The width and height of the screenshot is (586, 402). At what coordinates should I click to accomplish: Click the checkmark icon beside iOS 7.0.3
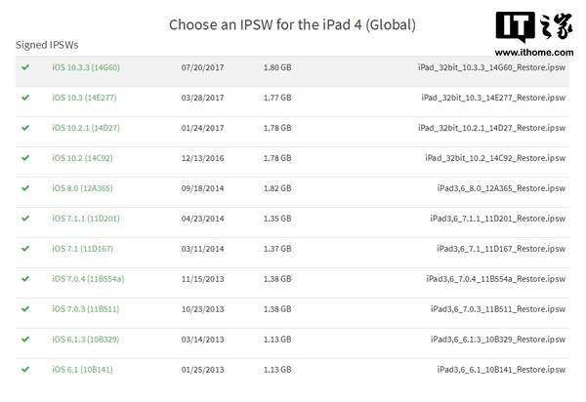25,309
